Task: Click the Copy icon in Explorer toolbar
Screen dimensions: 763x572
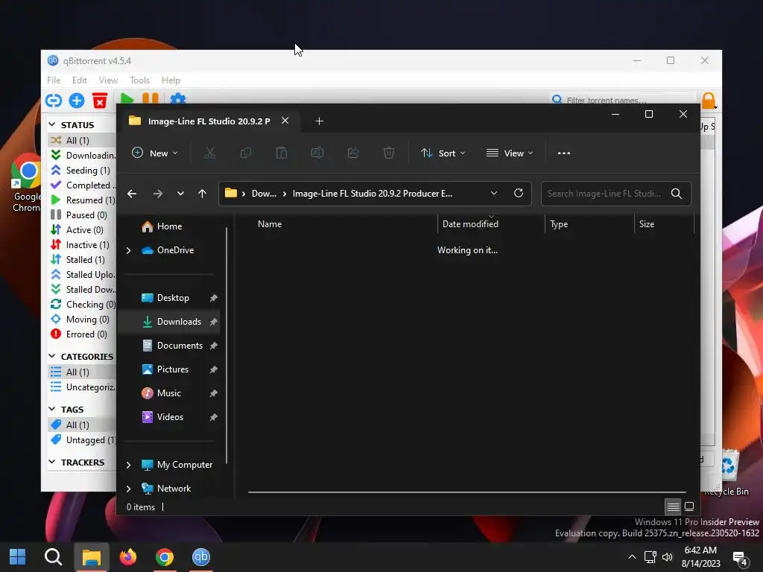Action: coord(246,153)
